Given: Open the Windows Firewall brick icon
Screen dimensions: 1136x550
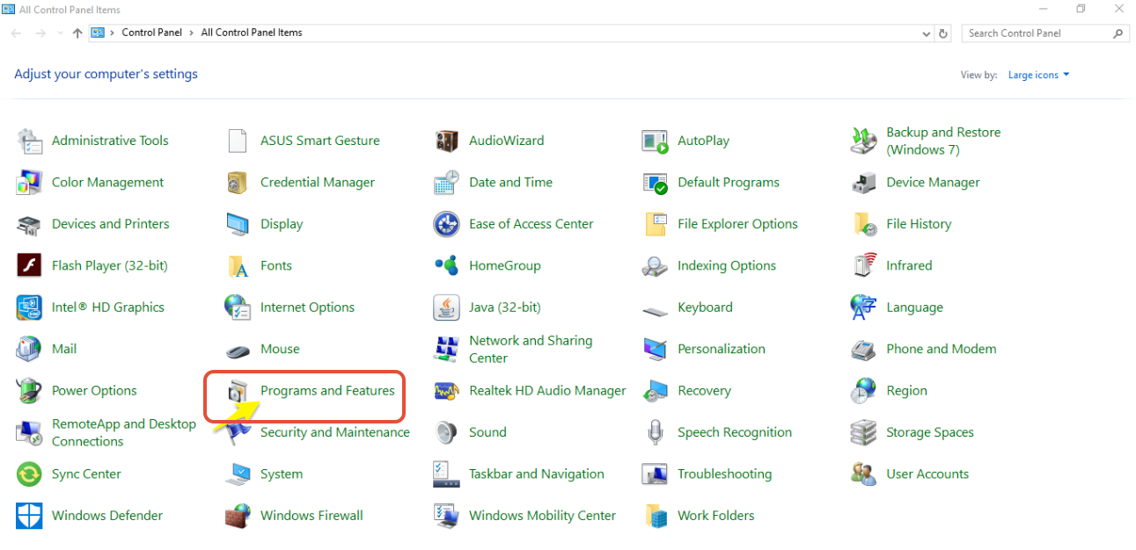Looking at the screenshot, I should point(238,516).
